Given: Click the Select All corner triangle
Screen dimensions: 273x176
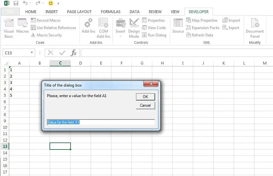Looking at the screenshot, I should (x=5, y=63).
